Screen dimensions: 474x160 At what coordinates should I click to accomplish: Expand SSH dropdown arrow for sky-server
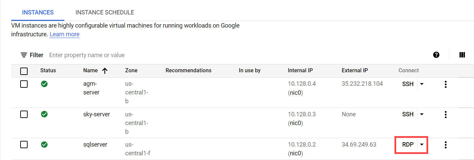point(422,114)
